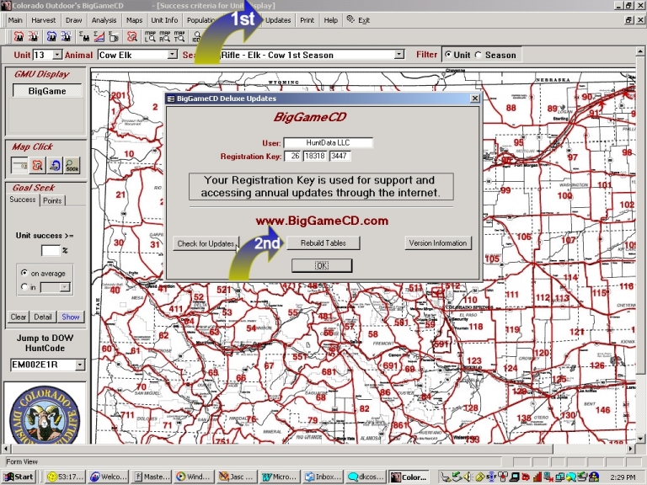Open the EM002E1R HuntCode dropdown
This screenshot has width=647, height=485.
80,365
